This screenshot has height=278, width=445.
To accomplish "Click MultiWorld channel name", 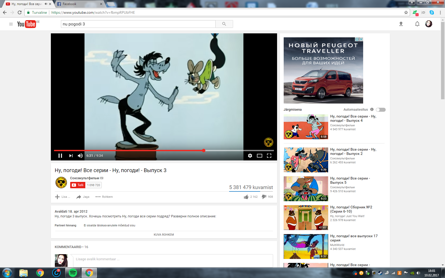I will pyautogui.click(x=337, y=245).
